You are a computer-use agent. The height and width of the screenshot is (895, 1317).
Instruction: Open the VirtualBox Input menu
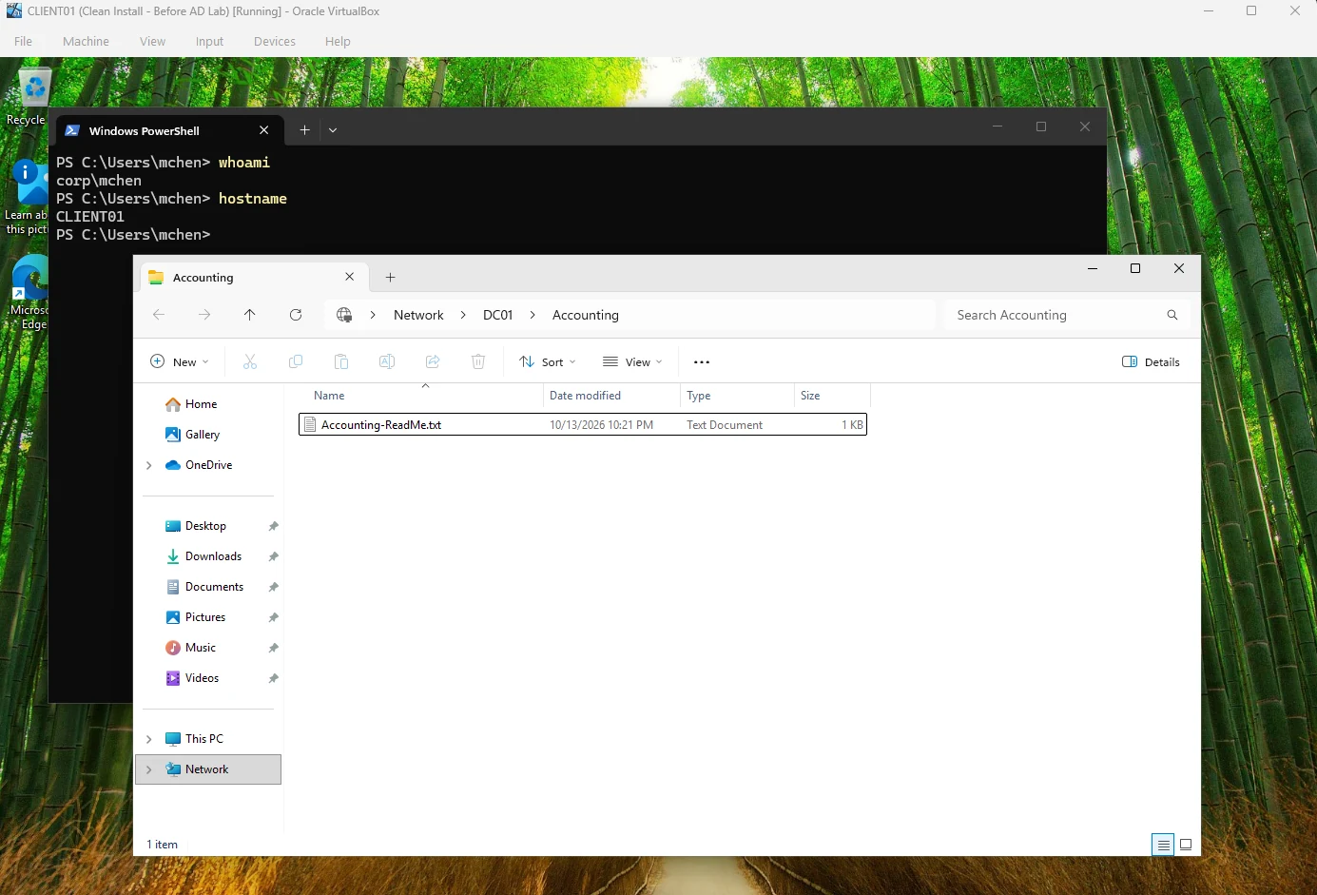point(209,41)
